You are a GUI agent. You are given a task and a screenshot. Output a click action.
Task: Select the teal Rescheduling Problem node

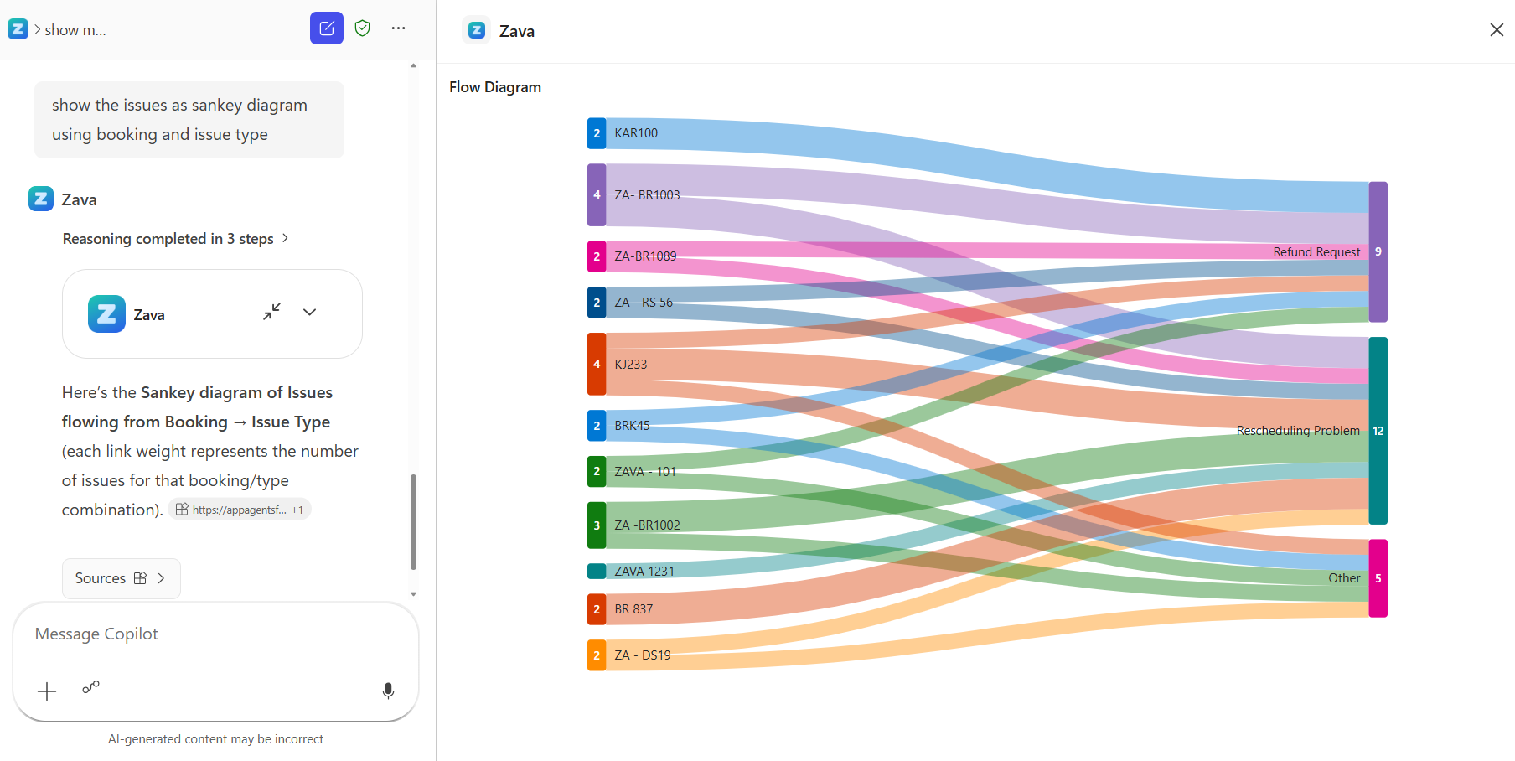1378,431
